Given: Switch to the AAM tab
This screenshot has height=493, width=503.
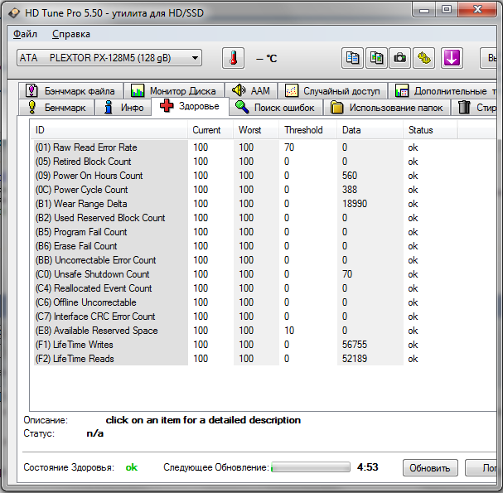Looking at the screenshot, I should 251,91.
